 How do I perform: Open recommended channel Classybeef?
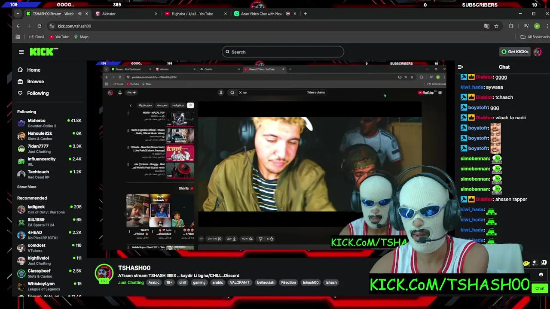pyautogui.click(x=49, y=273)
